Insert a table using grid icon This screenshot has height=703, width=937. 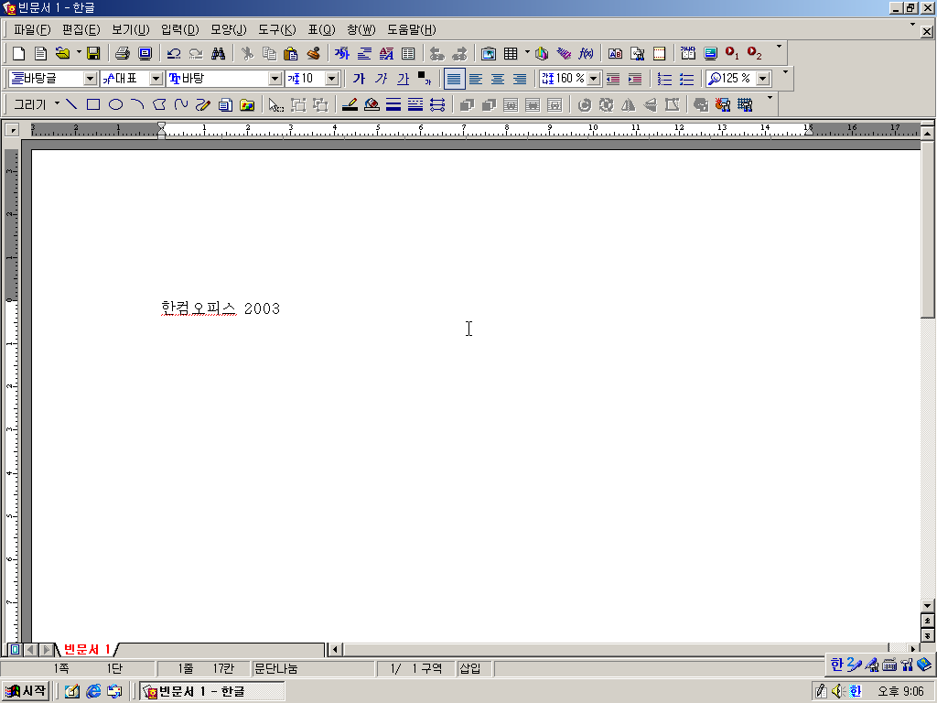point(511,54)
